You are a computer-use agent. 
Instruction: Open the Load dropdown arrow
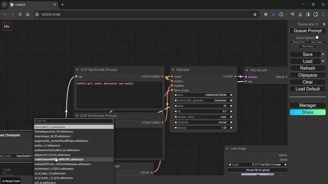click(323, 61)
